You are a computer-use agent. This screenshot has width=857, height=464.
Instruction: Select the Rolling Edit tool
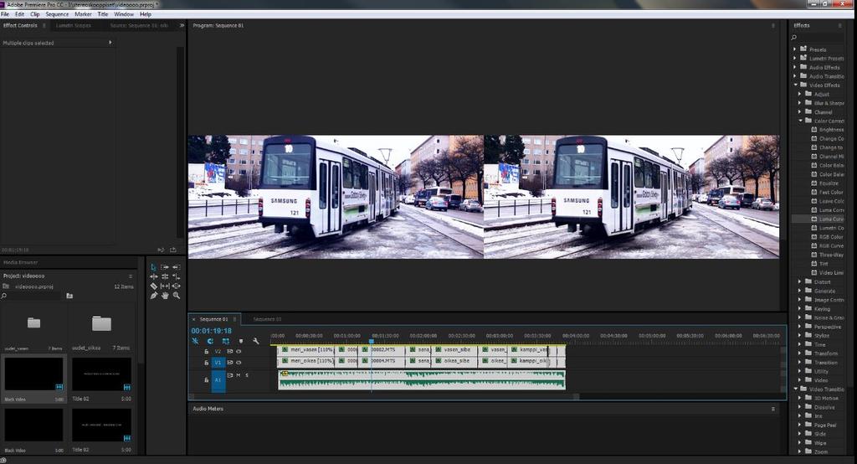(165, 277)
